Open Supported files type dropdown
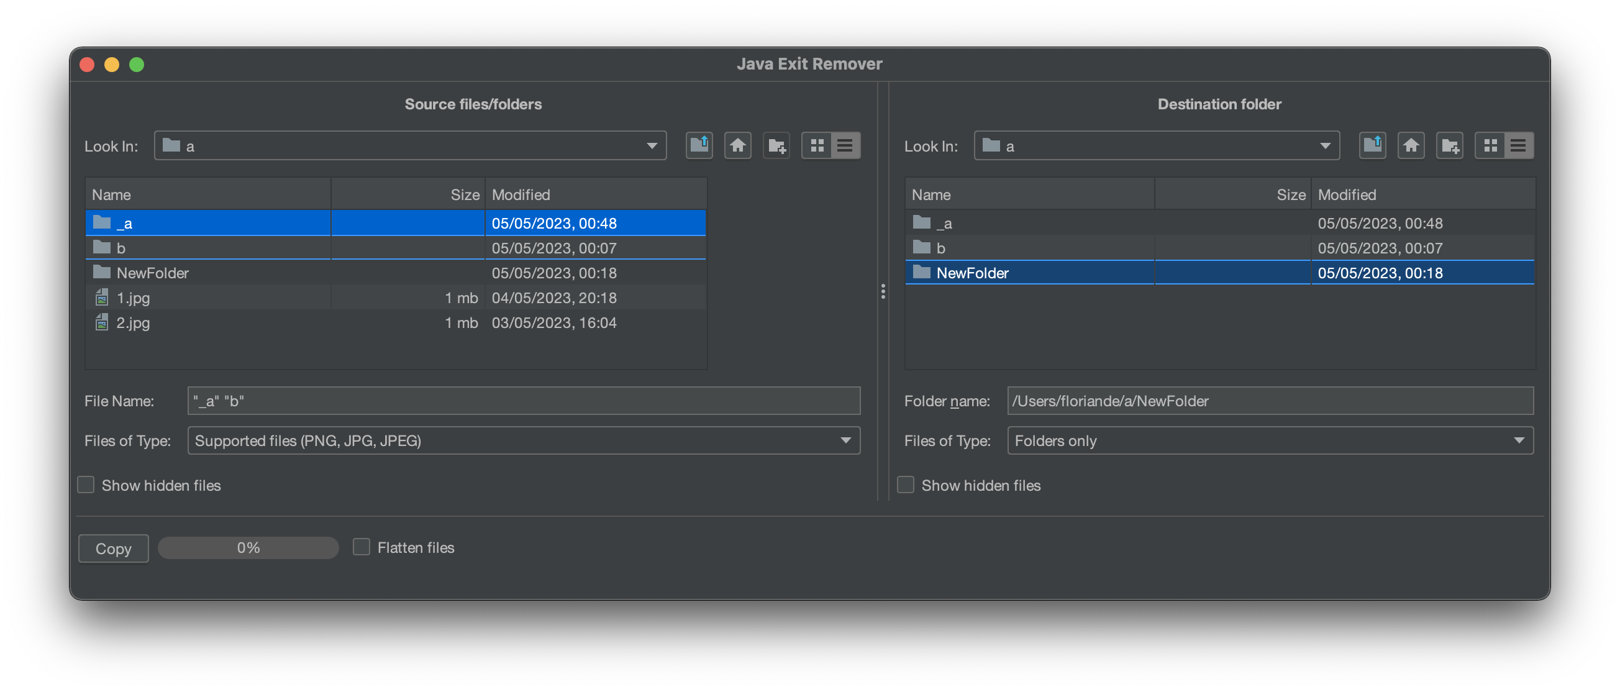Image resolution: width=1620 pixels, height=692 pixels. point(845,440)
